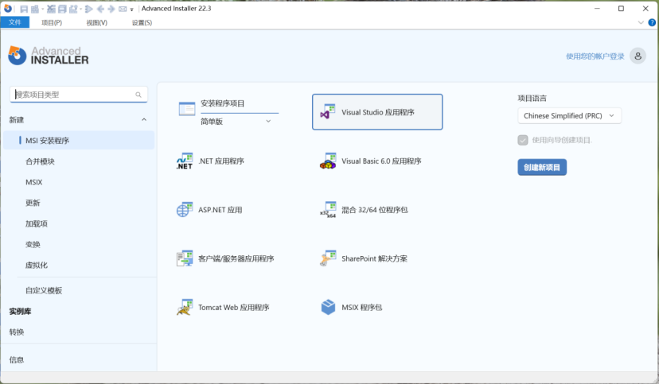
Task: Click the Build icon in quick access toolbar
Action: click(35, 9)
